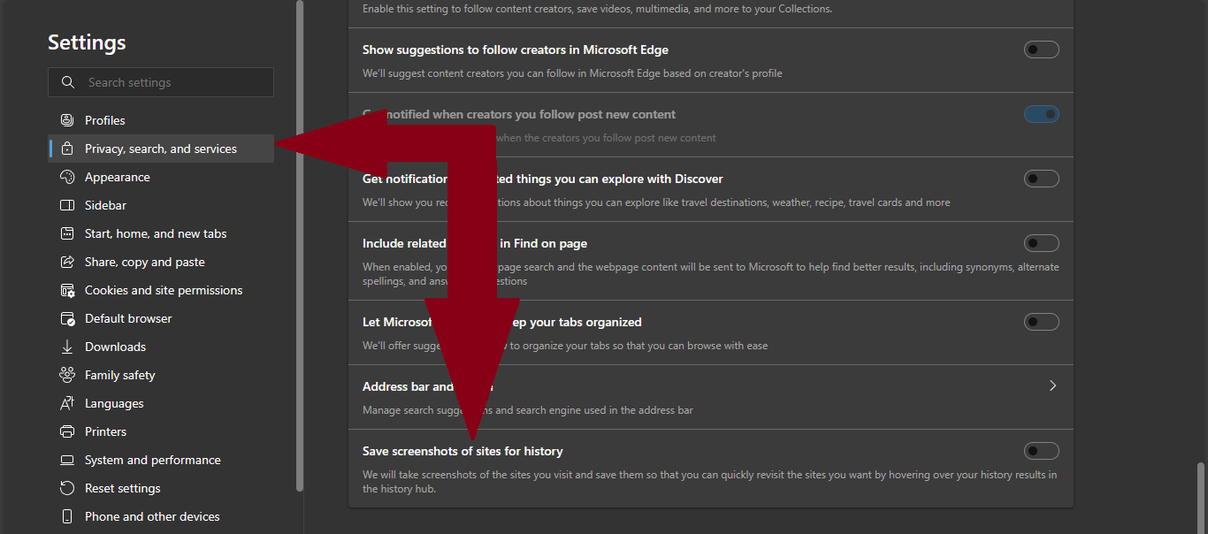Click Manage search suggestions description text

(528, 410)
